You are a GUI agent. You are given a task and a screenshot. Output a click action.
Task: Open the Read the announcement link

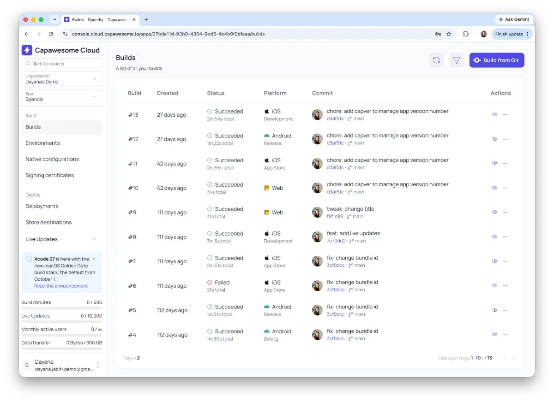point(61,286)
